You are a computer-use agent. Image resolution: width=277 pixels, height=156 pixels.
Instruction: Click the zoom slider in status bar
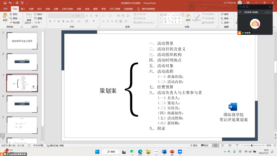coord(252,145)
